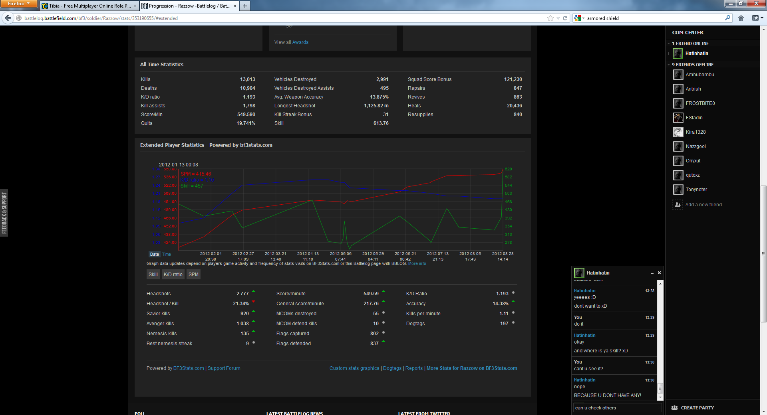Open the Feedback & Support side tab

(x=4, y=213)
